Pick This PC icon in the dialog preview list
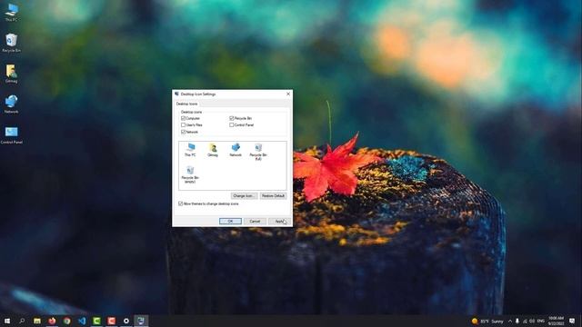Viewport: 582px width, 327px height. (190, 150)
